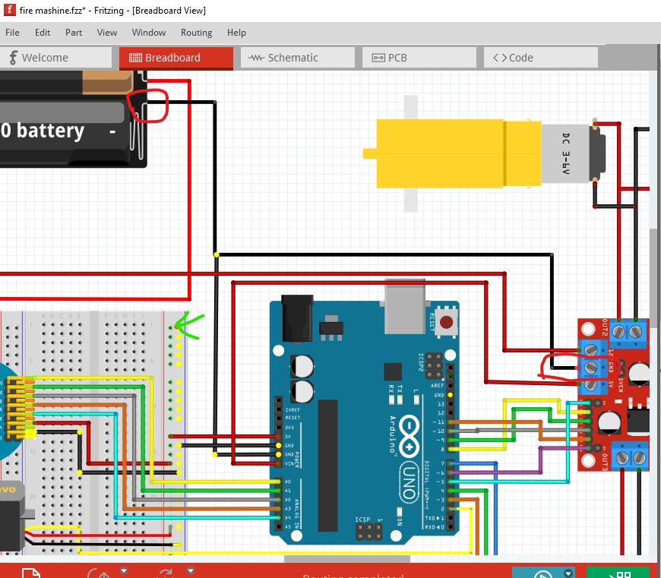Viewport: 661px width, 578px height.
Task: Select the Arduino red reset button
Action: 446,322
